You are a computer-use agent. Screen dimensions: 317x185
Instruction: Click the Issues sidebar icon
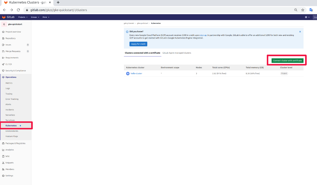pyautogui.click(x=3, y=45)
